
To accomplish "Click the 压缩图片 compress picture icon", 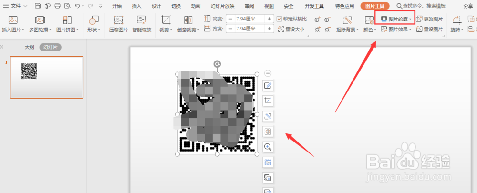I will click(118, 20).
